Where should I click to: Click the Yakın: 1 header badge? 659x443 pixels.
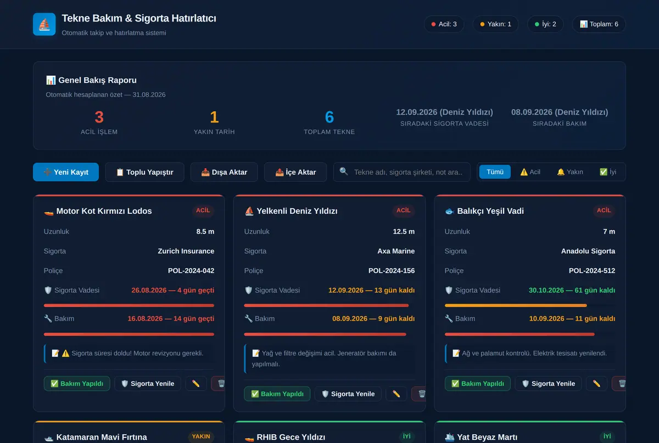coord(495,24)
